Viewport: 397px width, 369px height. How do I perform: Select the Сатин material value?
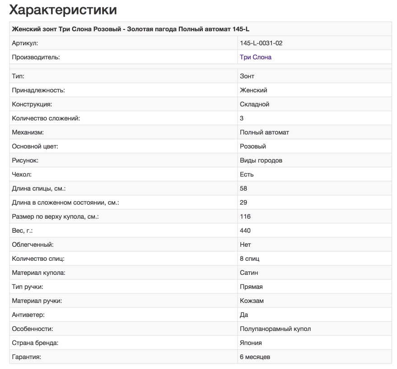(x=249, y=273)
